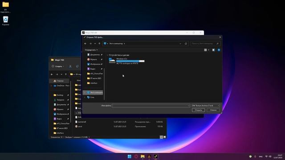Click the Отмена button
This screenshot has height=160, width=285.
click(213, 110)
